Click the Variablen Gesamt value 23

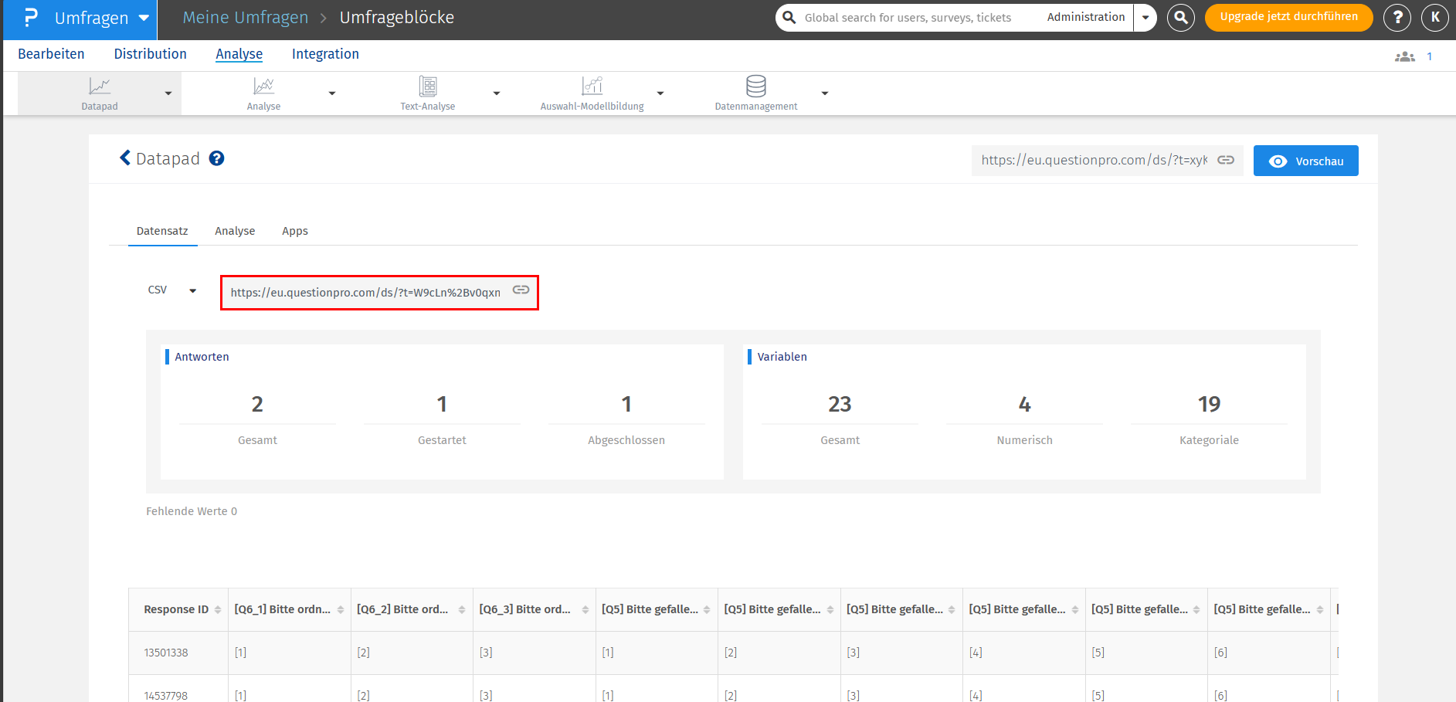pyautogui.click(x=840, y=404)
